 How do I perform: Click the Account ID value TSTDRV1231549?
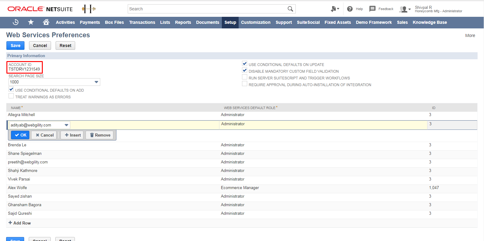coord(24,69)
